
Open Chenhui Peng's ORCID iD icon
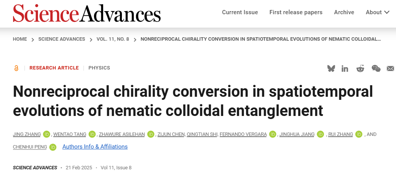point(53,147)
